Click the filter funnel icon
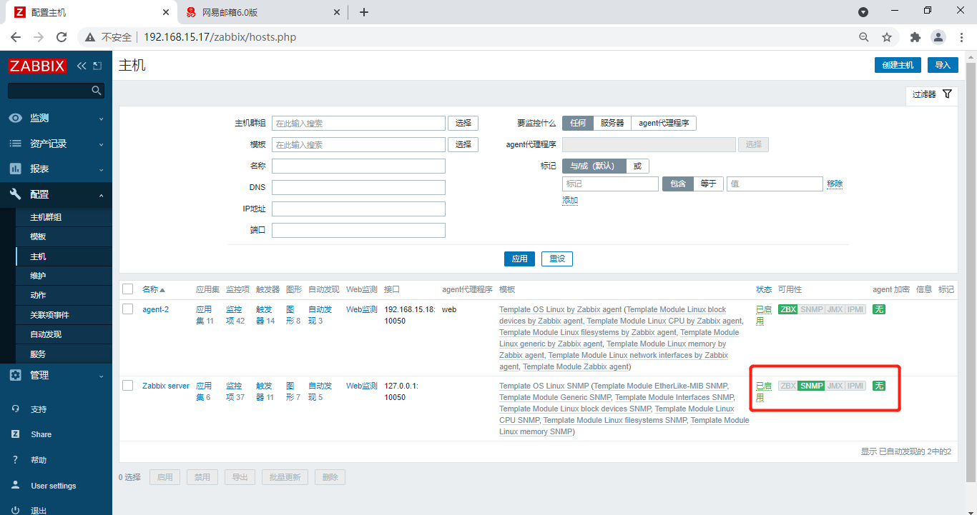Viewport: 977px width, 515px height. click(947, 94)
